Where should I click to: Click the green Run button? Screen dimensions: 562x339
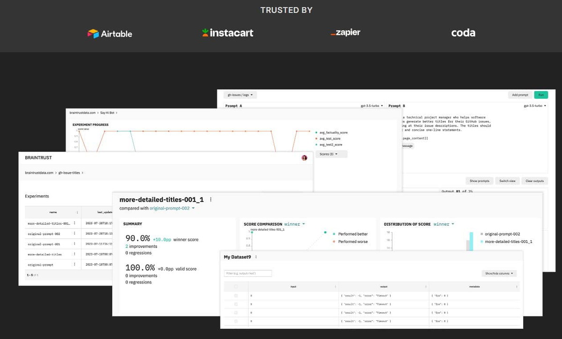541,95
